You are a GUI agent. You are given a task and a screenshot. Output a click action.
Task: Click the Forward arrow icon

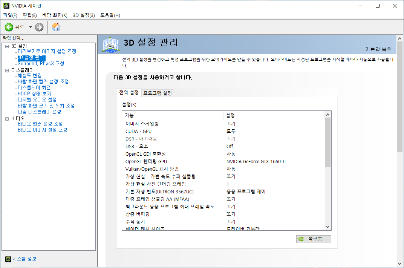point(39,27)
